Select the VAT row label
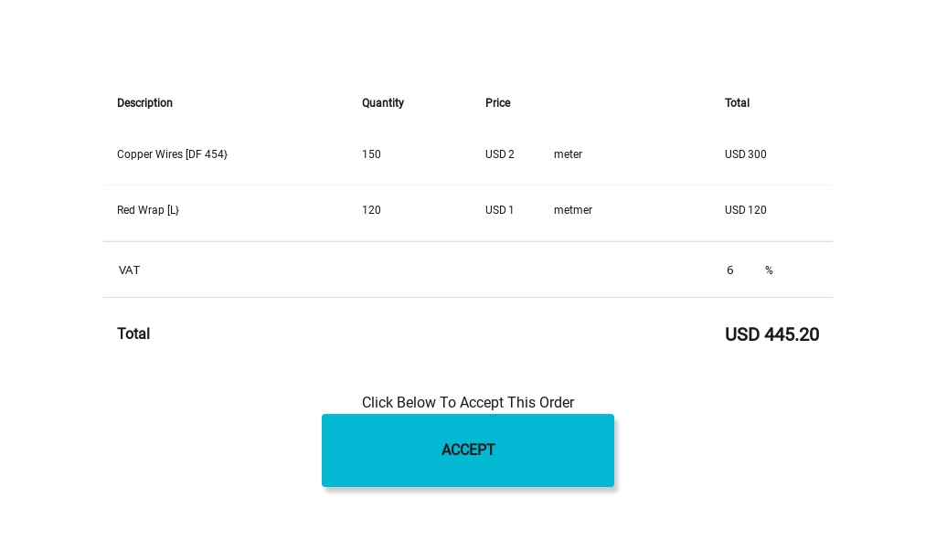 click(x=129, y=270)
